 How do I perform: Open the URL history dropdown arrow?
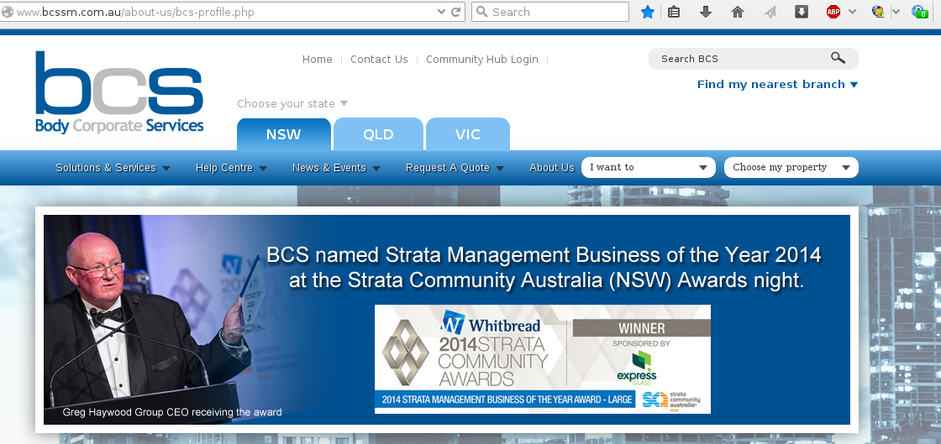tap(442, 12)
